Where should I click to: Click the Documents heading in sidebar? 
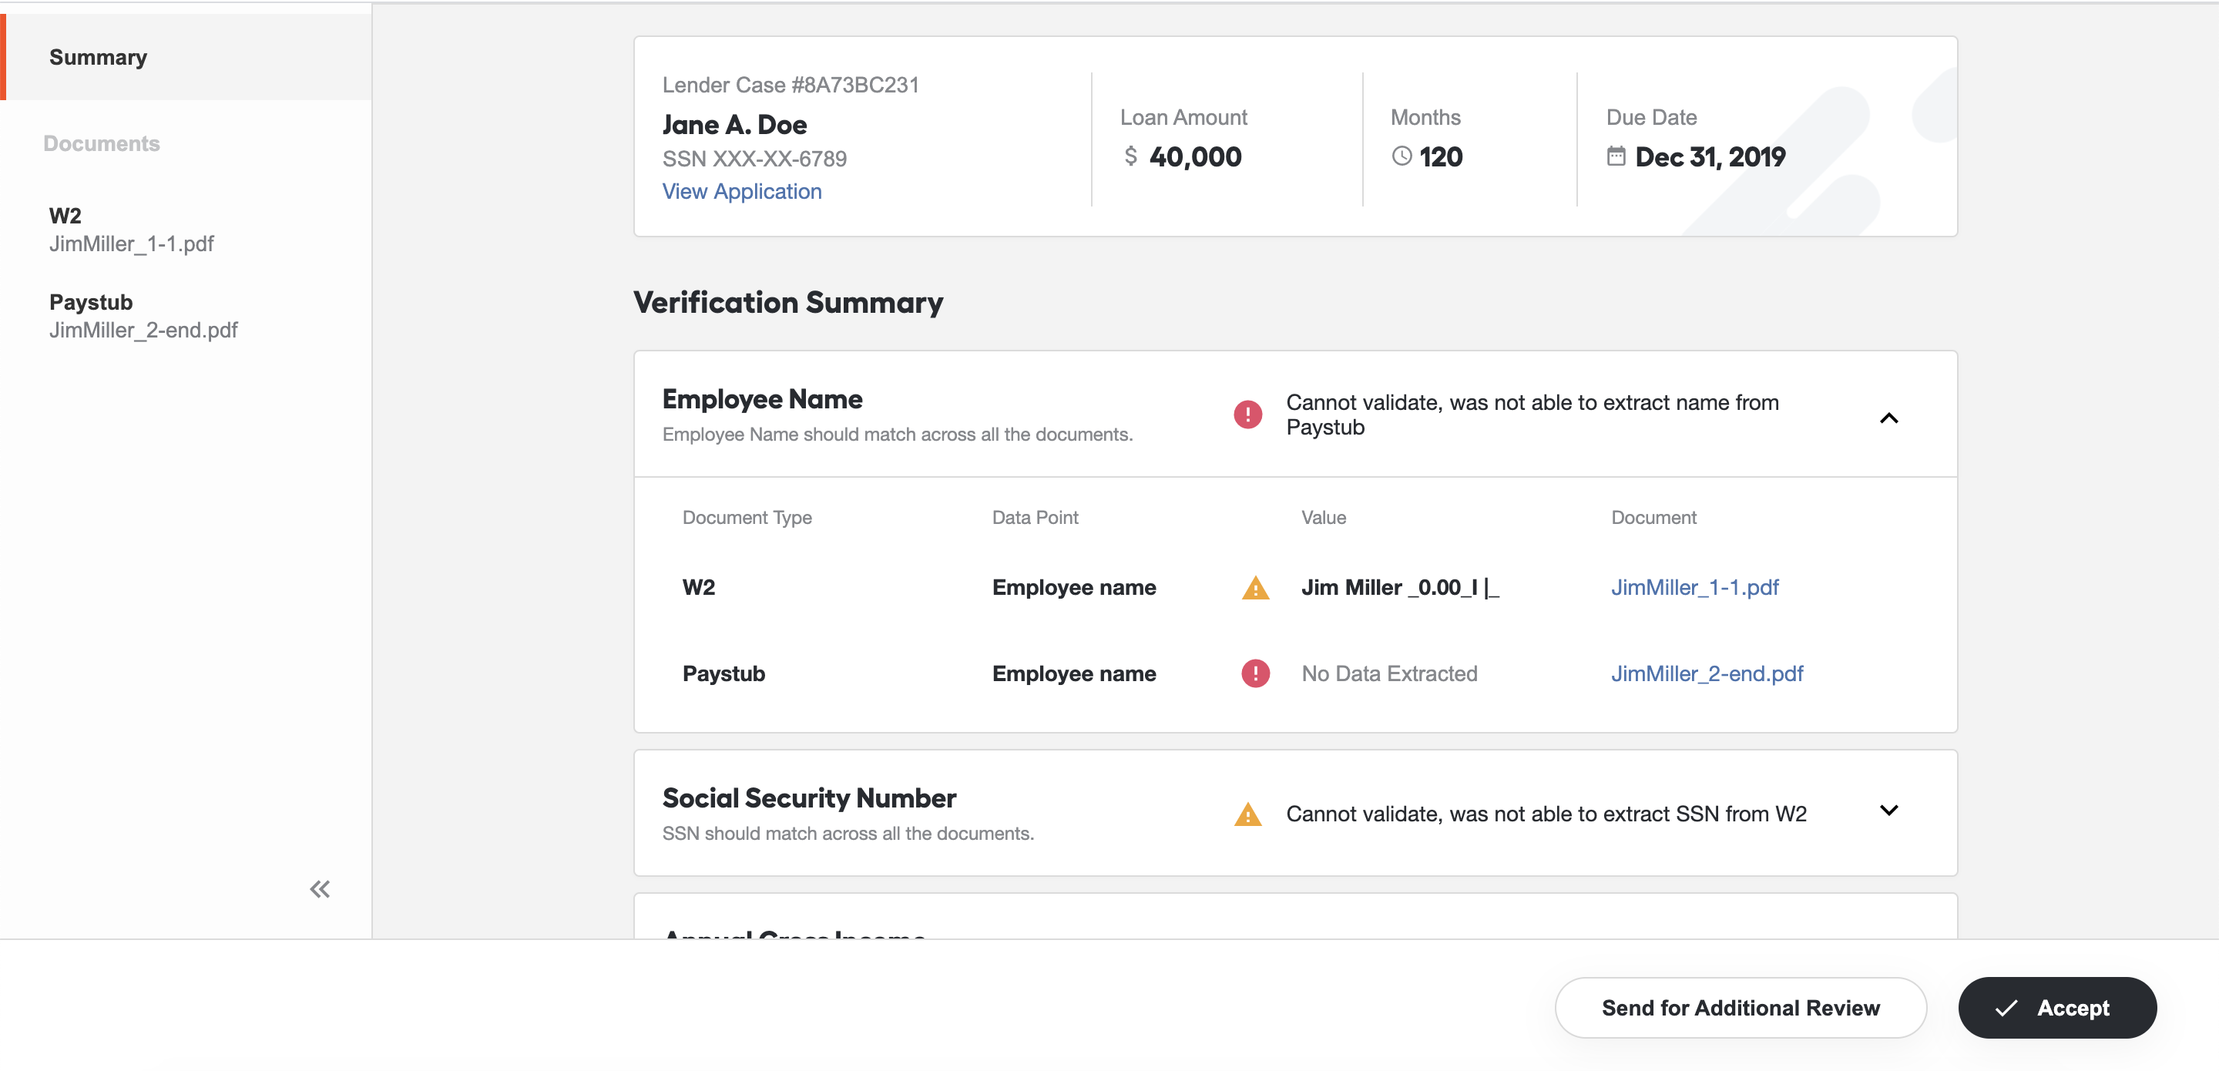102,143
